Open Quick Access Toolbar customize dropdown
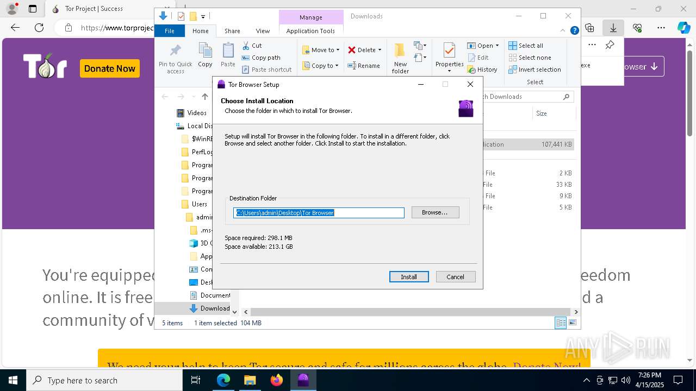Screen dimensions: 696x391 click(203, 16)
